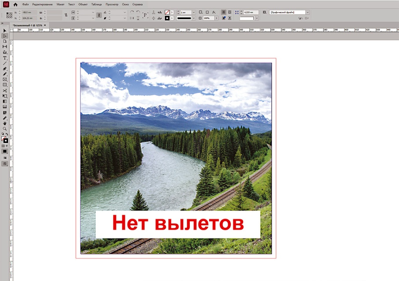Viewport: 399px width, 281px height.
Task: Open the Файл menu
Action: (25, 4)
